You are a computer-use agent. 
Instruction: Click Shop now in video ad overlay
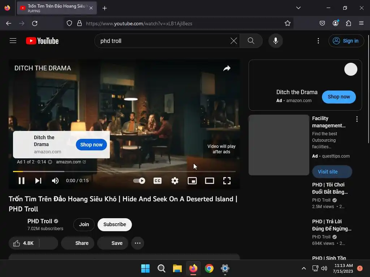coord(91,145)
